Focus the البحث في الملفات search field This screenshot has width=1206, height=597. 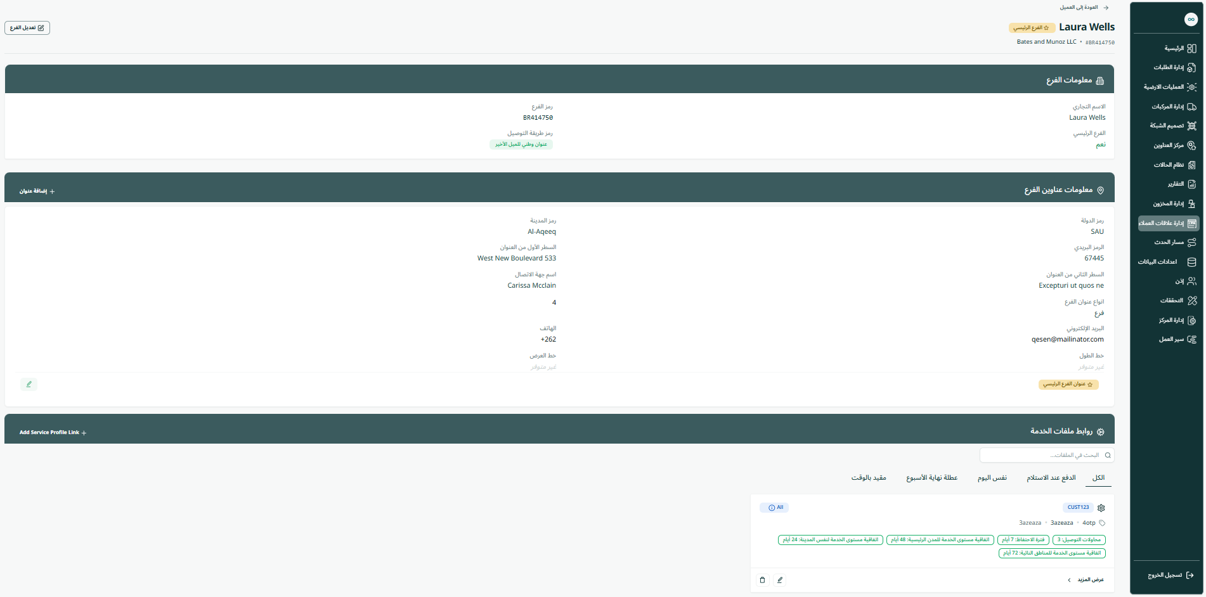[1047, 455]
